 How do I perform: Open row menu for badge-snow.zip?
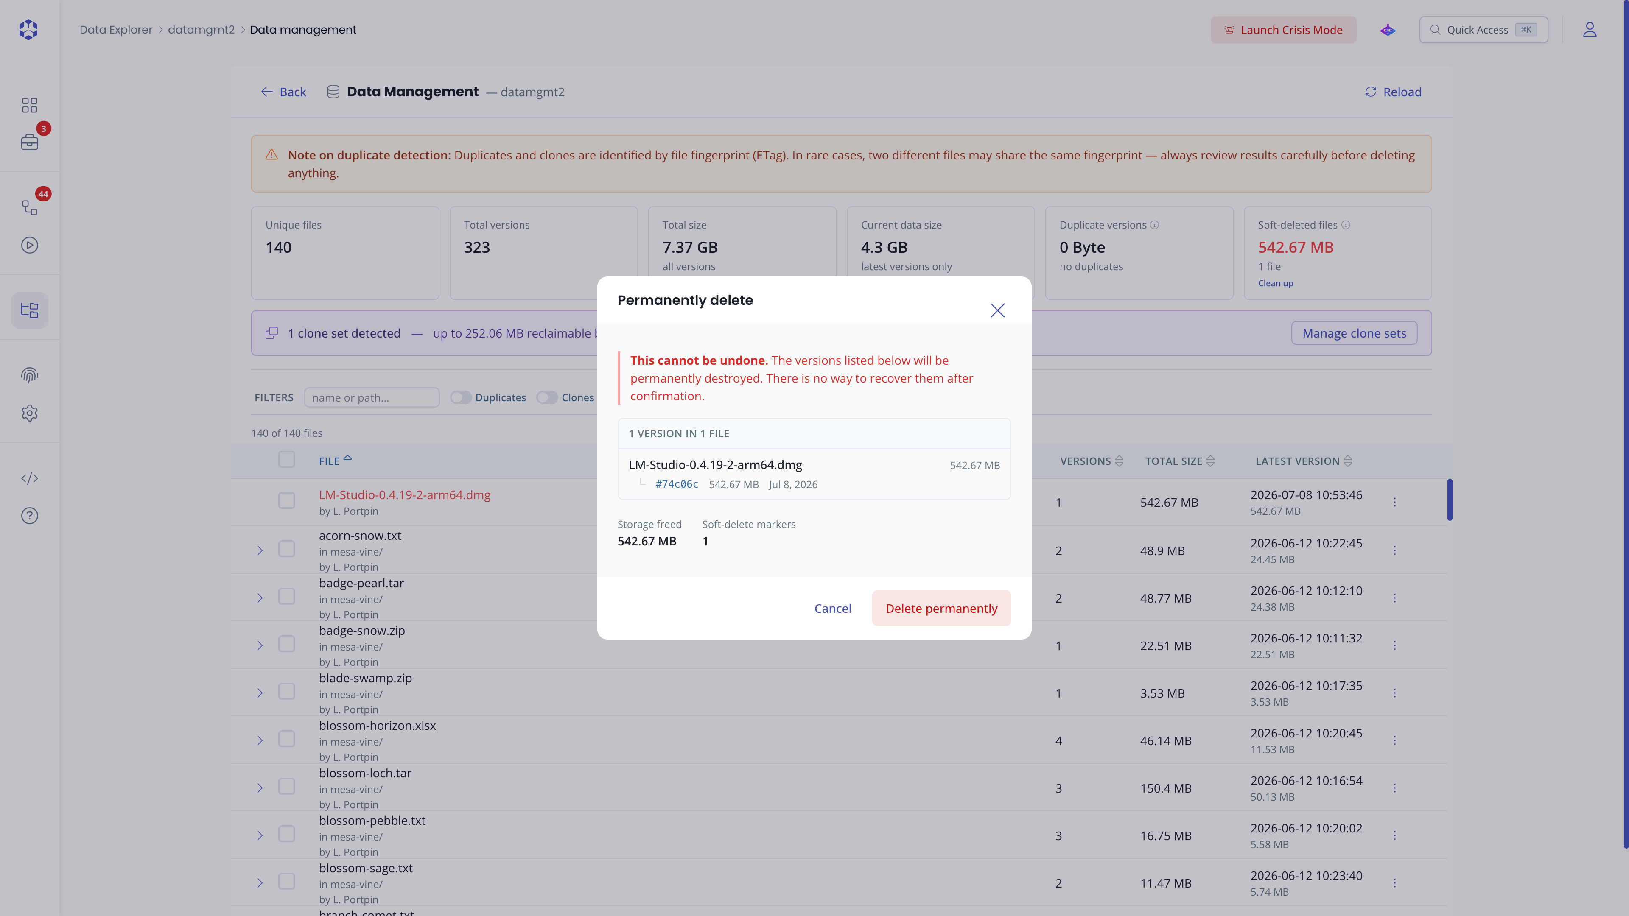pyautogui.click(x=1394, y=645)
